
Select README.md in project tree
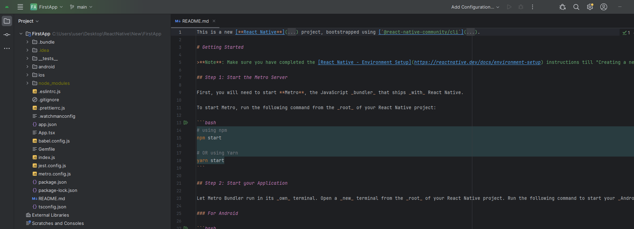point(49,198)
